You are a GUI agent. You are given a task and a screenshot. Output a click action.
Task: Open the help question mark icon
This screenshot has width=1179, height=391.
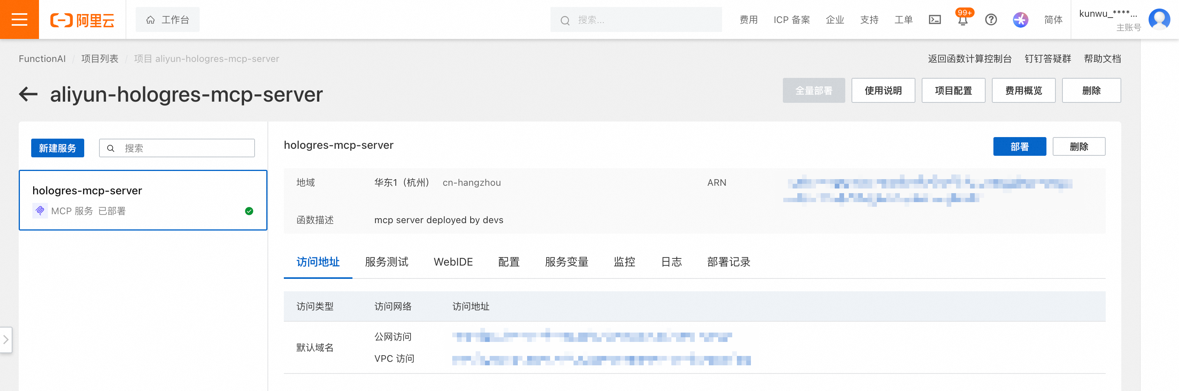click(991, 19)
